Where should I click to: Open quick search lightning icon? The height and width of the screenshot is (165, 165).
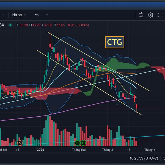(x=141, y=15)
